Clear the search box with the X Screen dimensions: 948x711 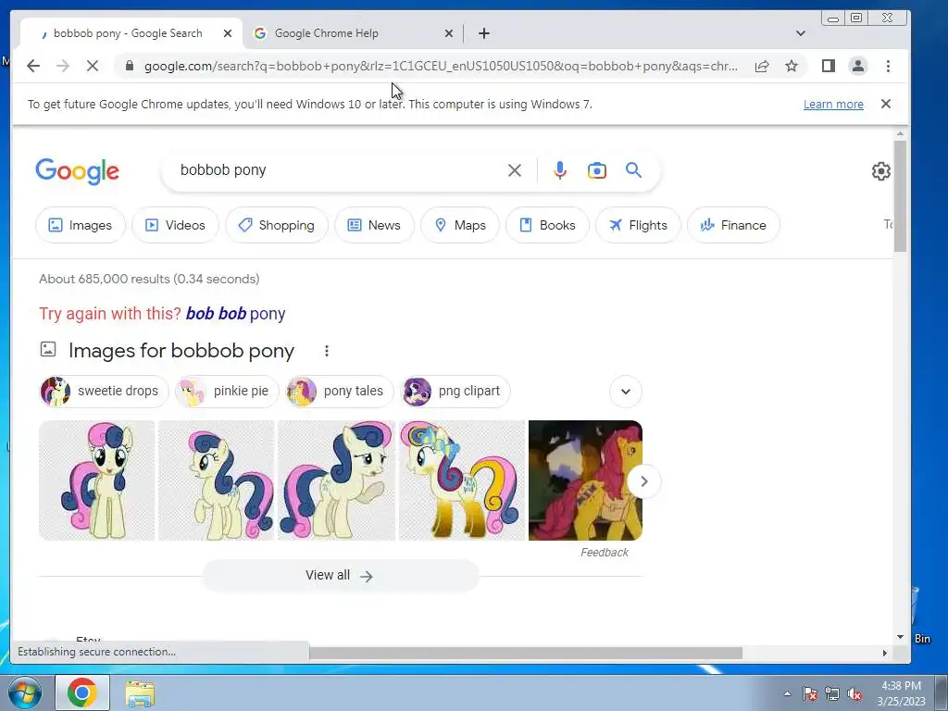(x=515, y=170)
